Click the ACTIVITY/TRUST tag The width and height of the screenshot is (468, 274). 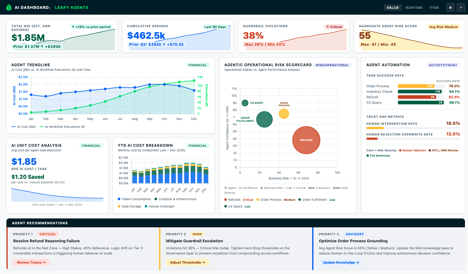coord(443,65)
